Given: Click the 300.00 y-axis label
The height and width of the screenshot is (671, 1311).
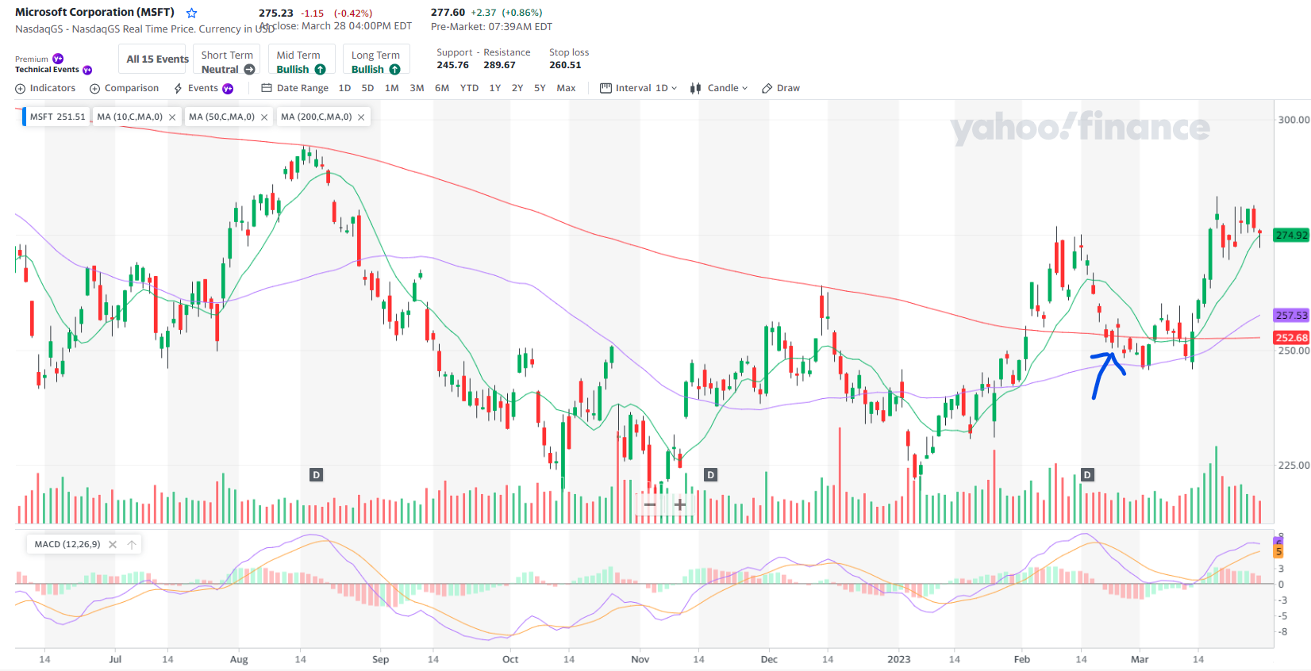Looking at the screenshot, I should click(1294, 120).
